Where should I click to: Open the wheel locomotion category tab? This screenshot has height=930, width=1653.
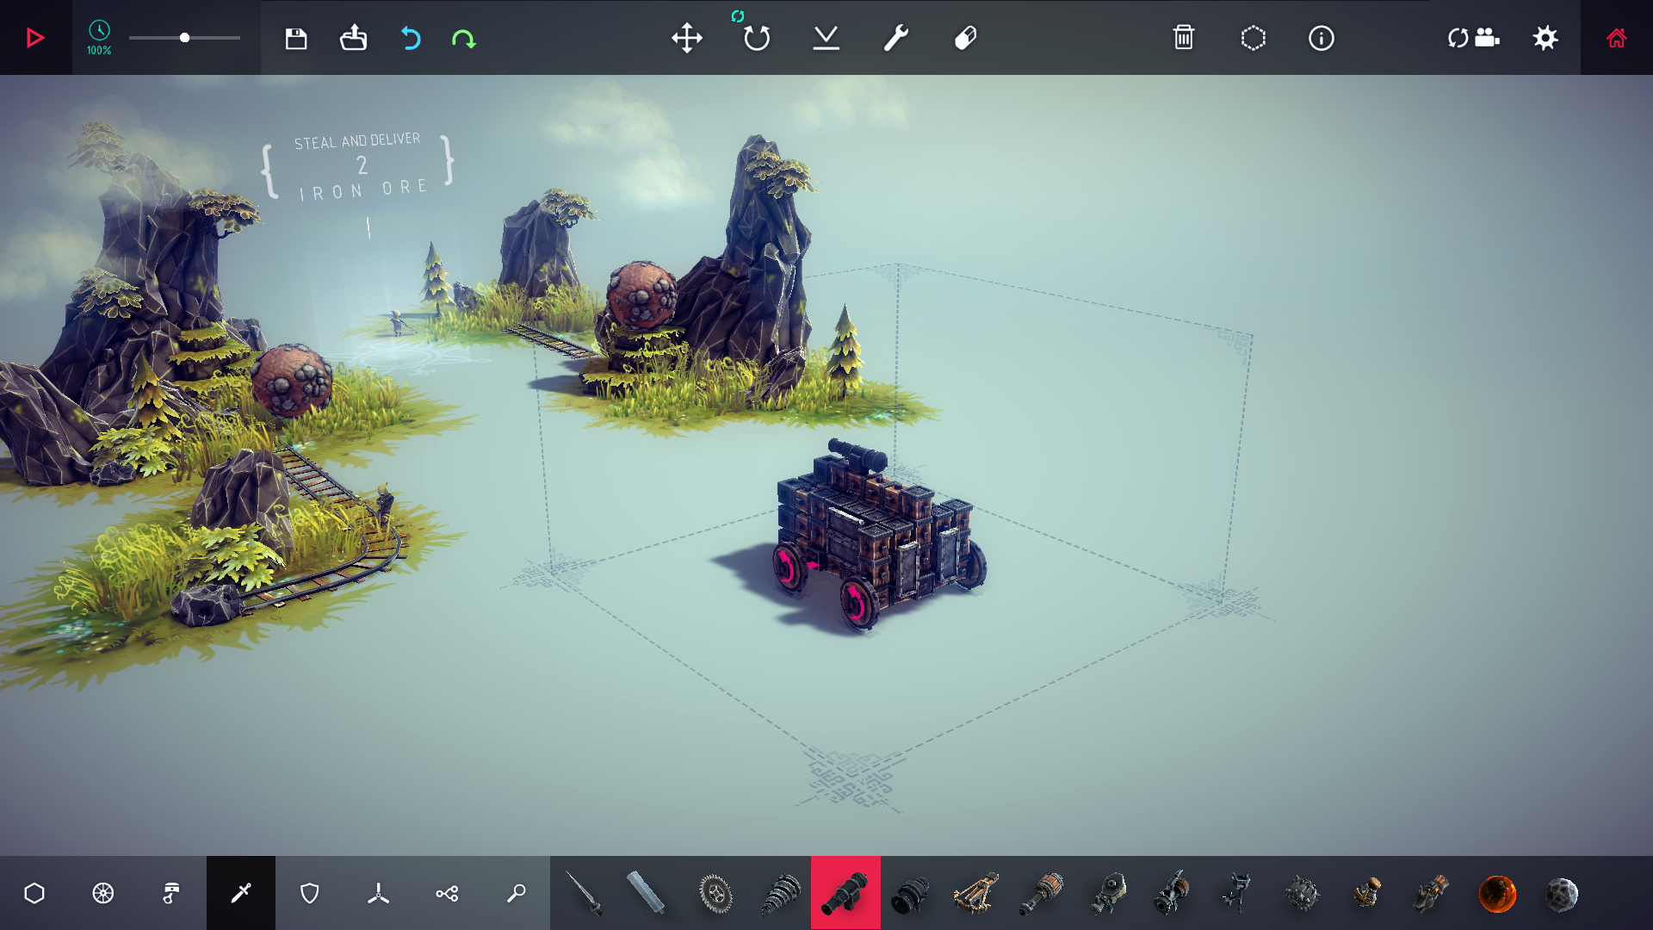pyautogui.click(x=103, y=893)
